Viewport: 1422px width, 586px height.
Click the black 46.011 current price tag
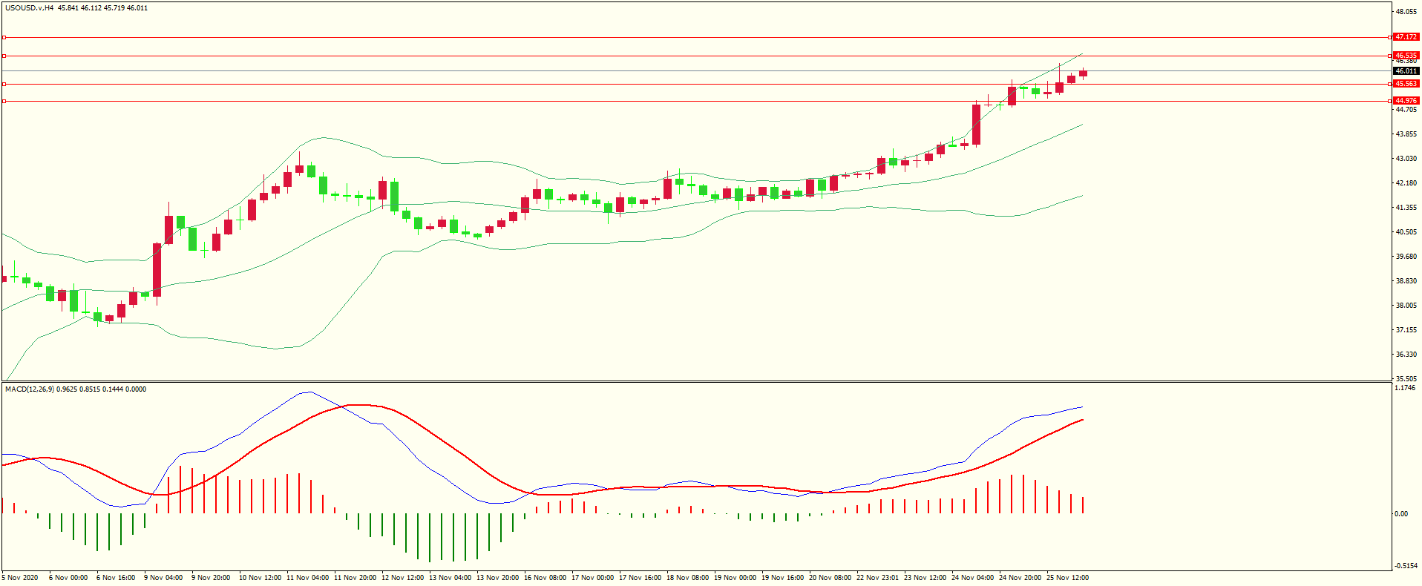pos(1406,71)
